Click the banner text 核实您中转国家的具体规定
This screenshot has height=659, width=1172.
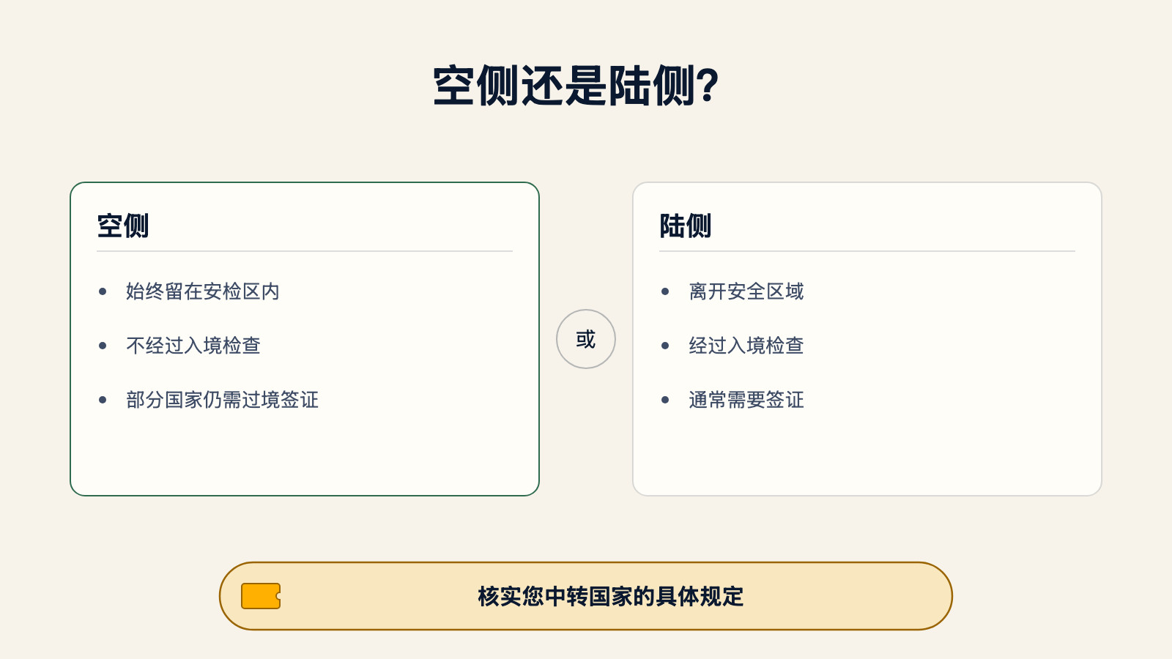pos(611,596)
